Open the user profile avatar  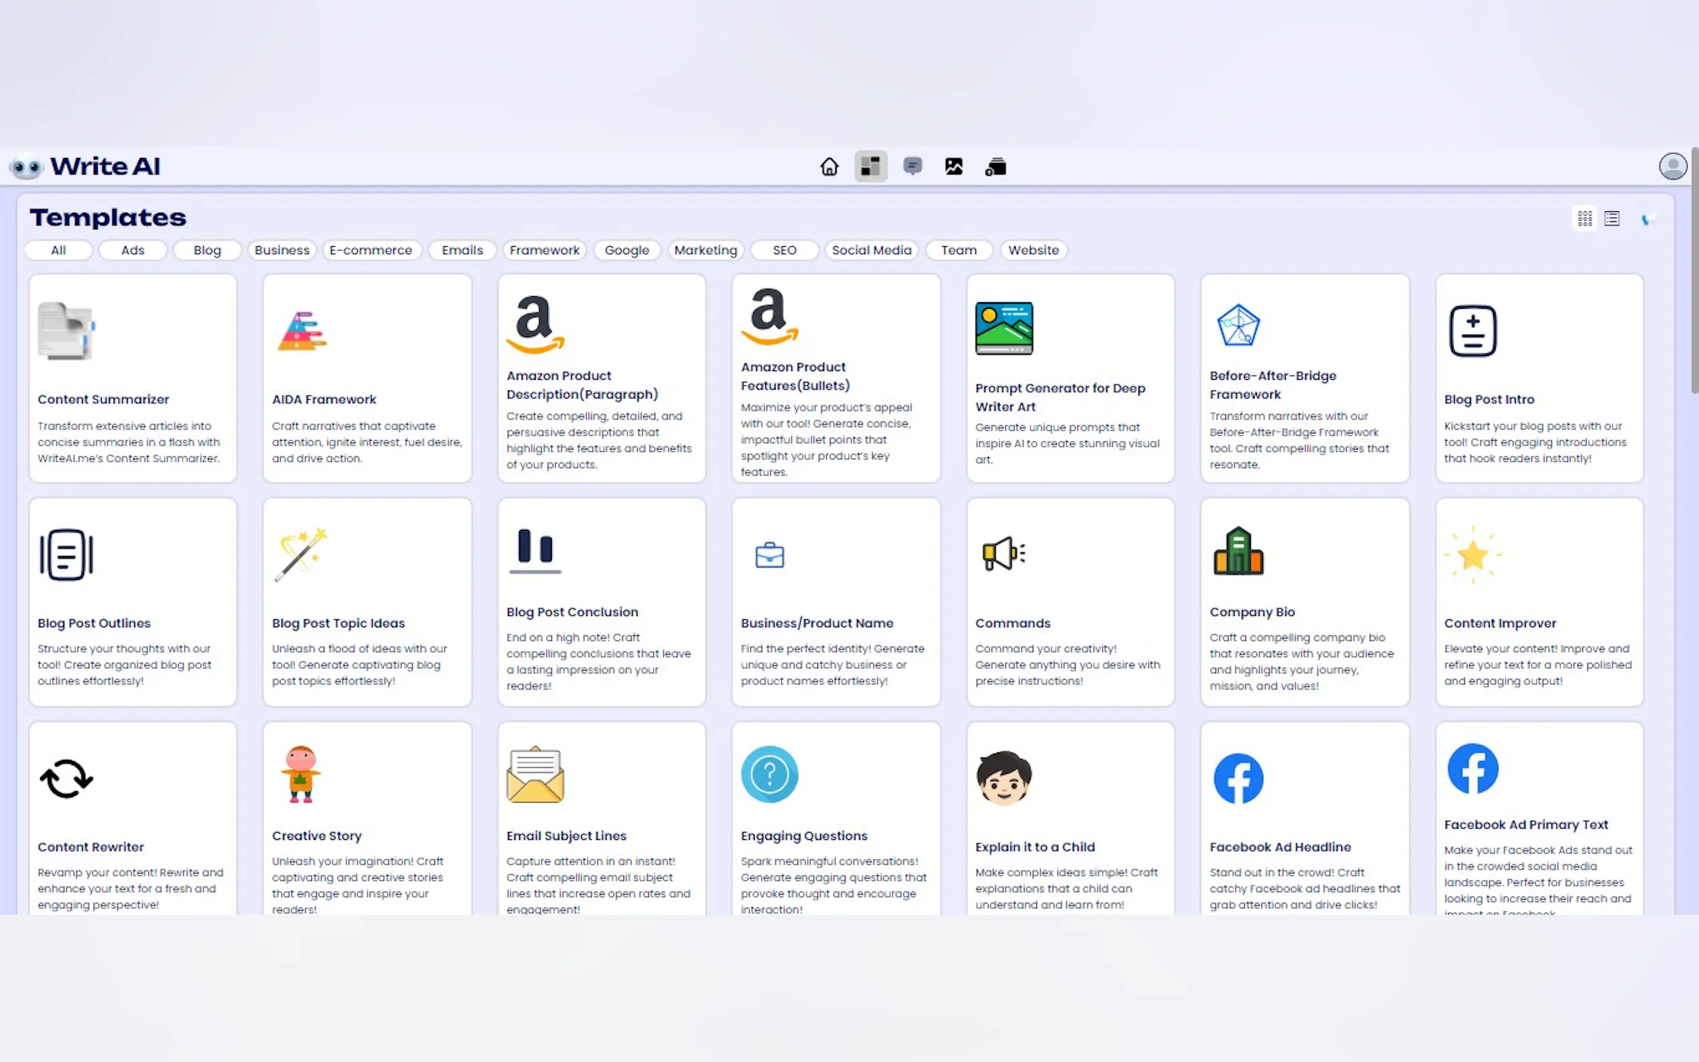tap(1672, 167)
